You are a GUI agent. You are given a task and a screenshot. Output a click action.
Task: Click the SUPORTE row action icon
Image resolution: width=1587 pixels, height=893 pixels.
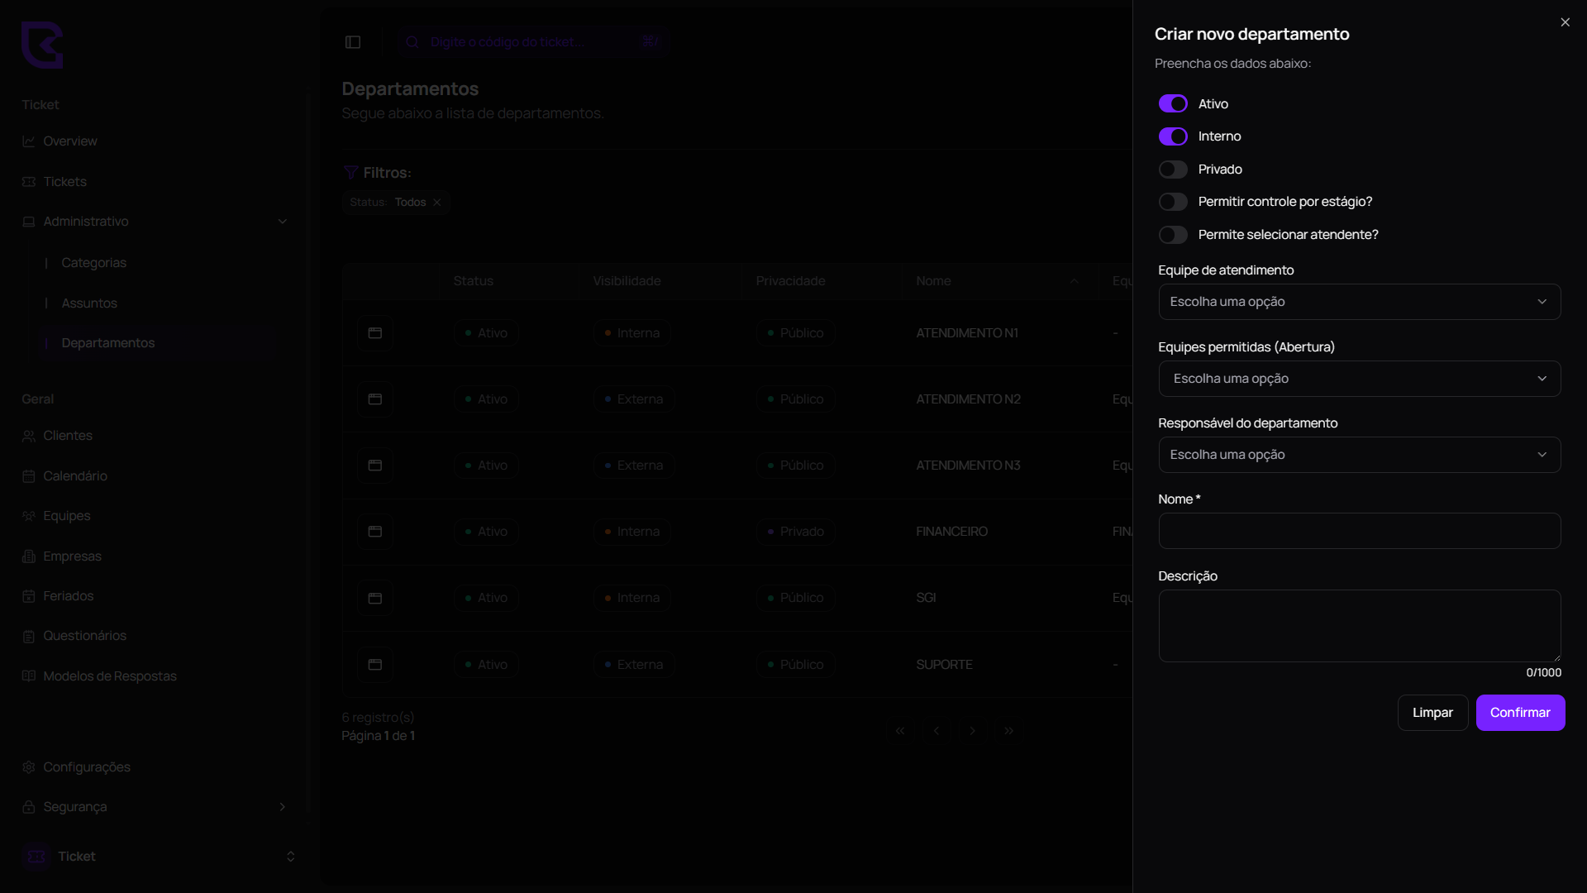374,665
